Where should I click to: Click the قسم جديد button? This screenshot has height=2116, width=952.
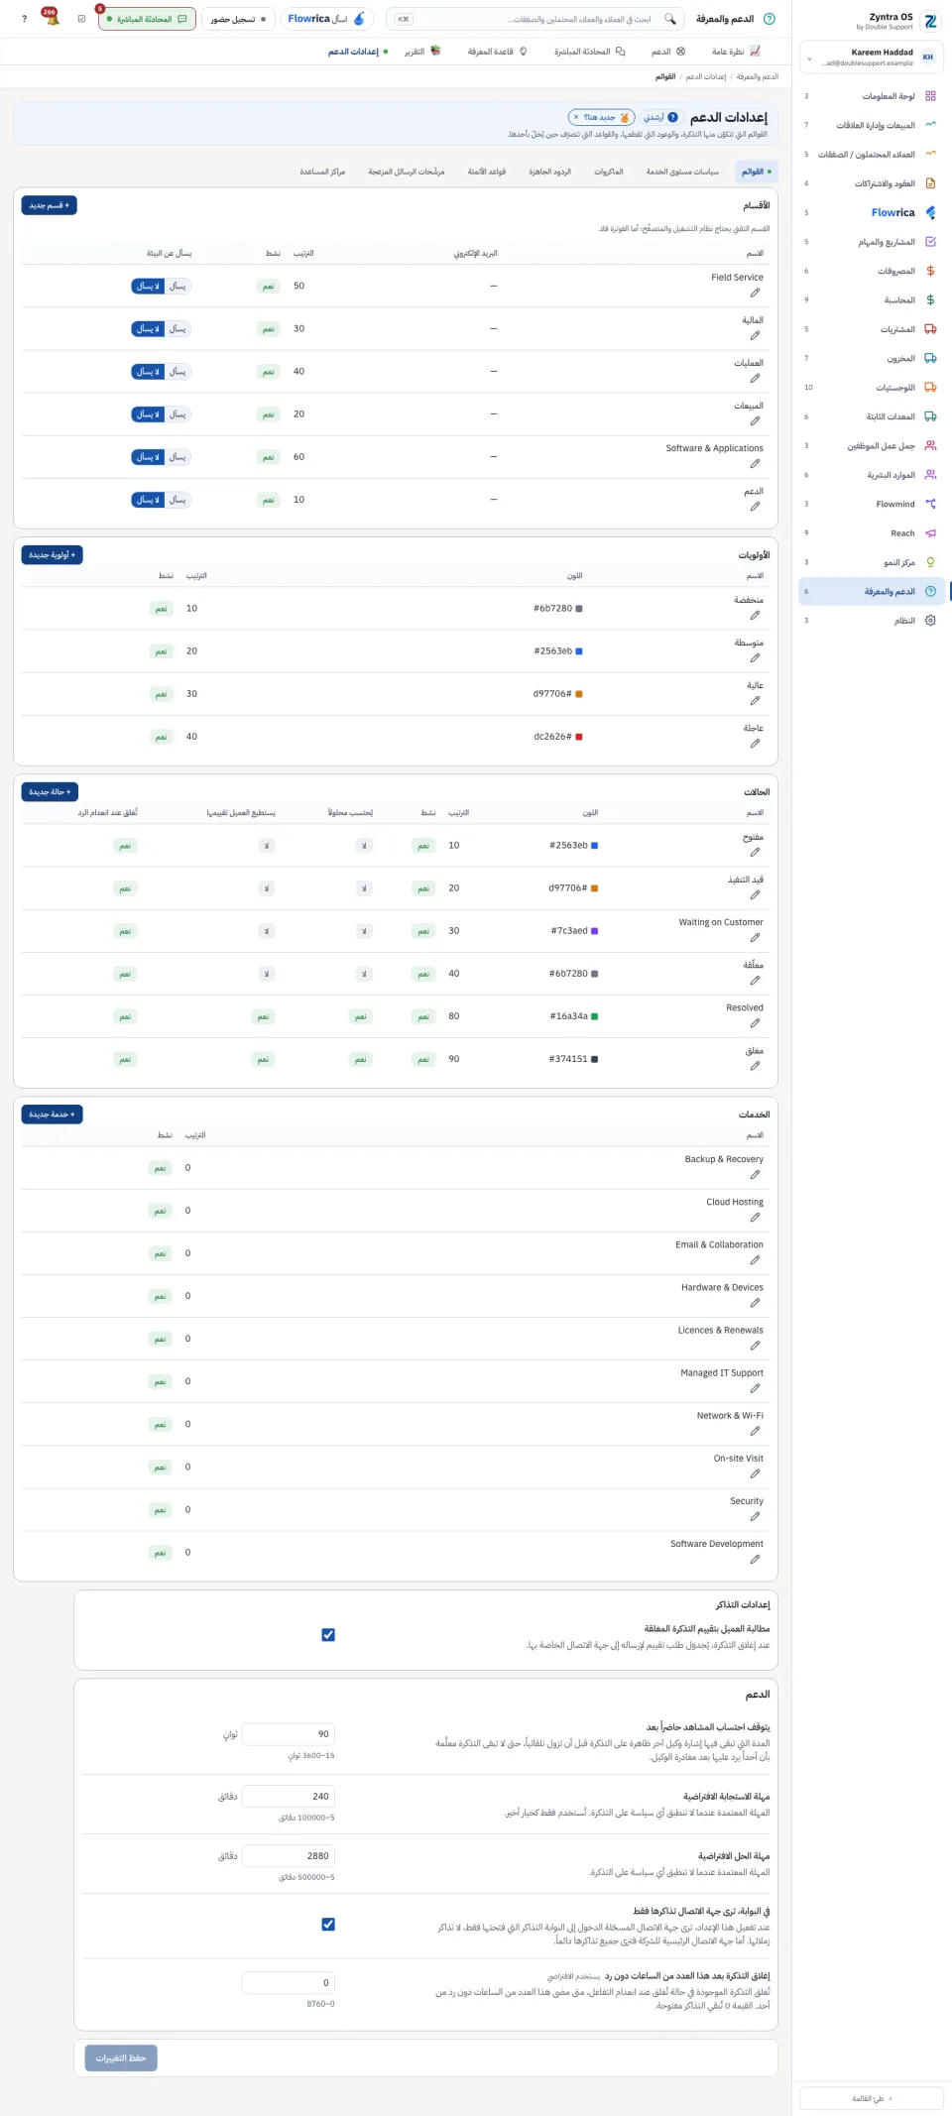pos(50,205)
